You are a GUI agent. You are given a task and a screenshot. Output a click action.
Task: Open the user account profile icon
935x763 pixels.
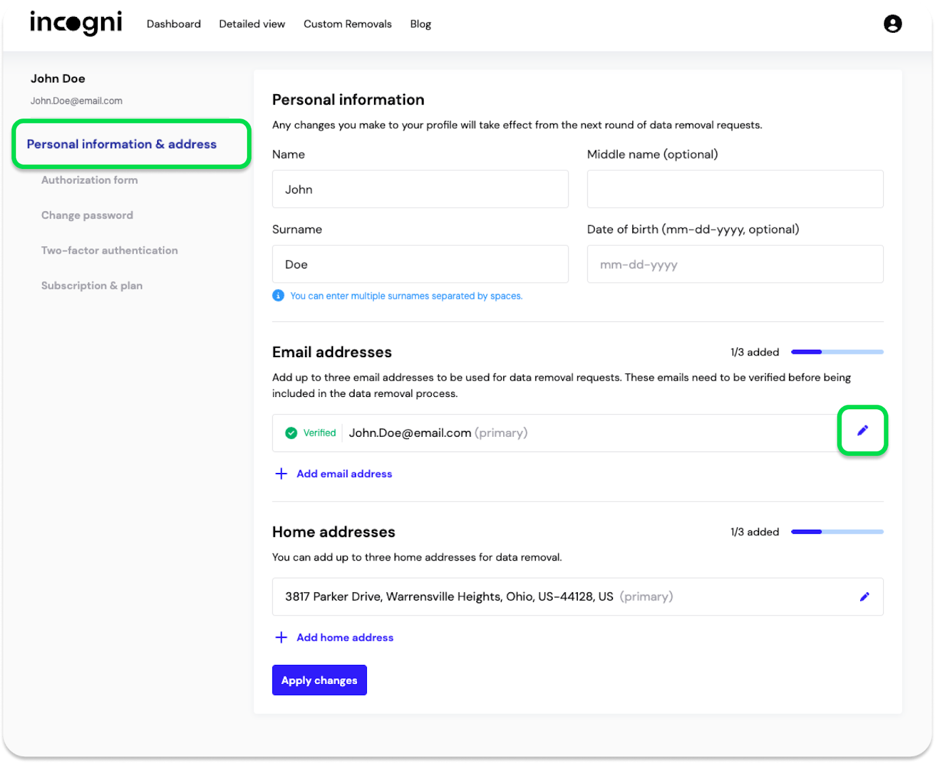click(x=892, y=24)
